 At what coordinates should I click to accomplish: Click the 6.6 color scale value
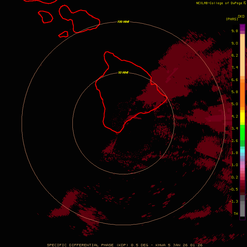[235, 80]
